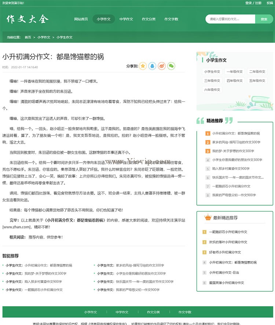This screenshot has width=275, height=325.
Task: Share article via WeChat icon
Action: point(171,66)
